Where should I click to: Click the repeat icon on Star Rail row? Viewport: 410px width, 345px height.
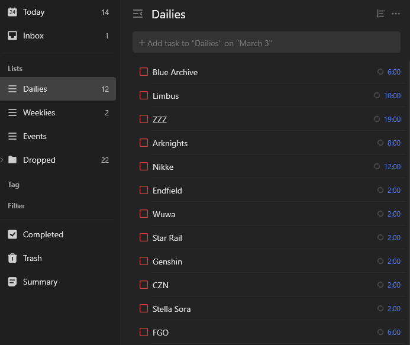coord(380,237)
